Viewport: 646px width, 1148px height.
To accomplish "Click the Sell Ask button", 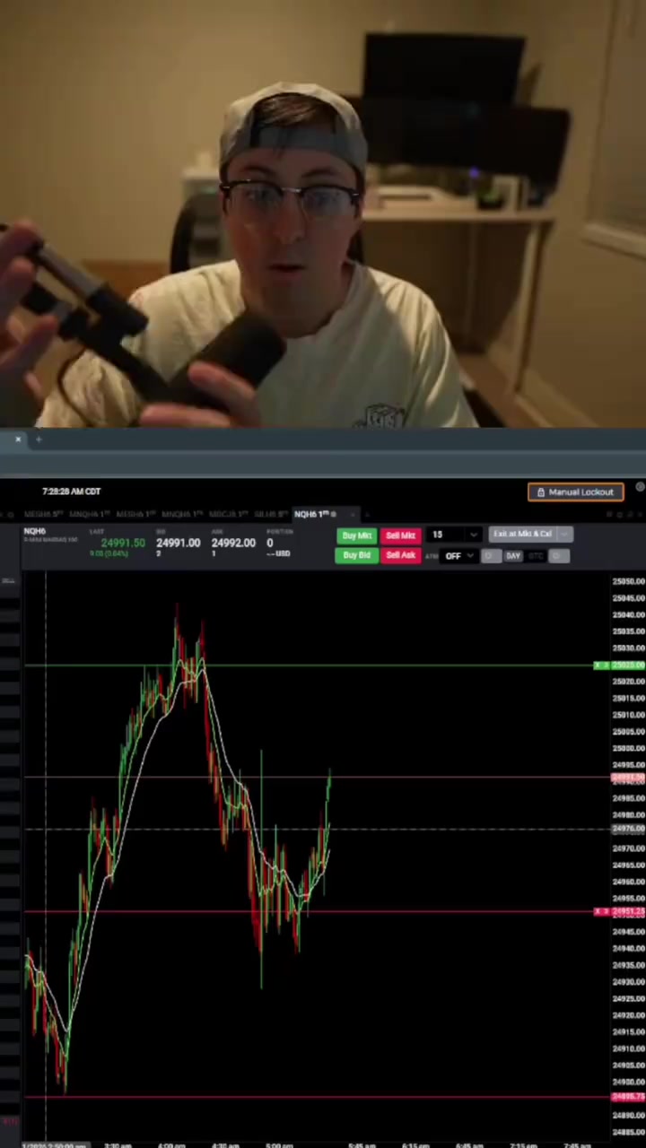I will click(400, 555).
